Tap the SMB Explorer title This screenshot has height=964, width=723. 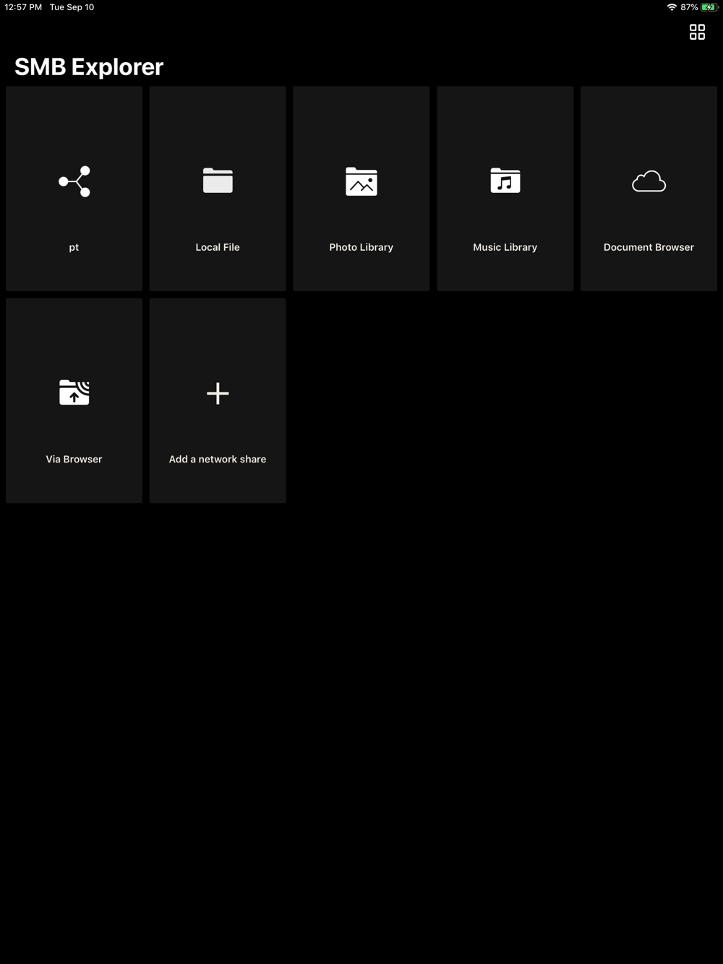pyautogui.click(x=89, y=66)
